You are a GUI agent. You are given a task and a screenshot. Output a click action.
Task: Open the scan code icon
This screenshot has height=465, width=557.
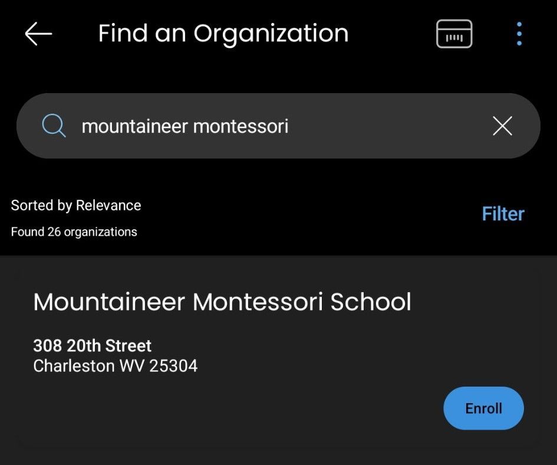[x=454, y=34]
